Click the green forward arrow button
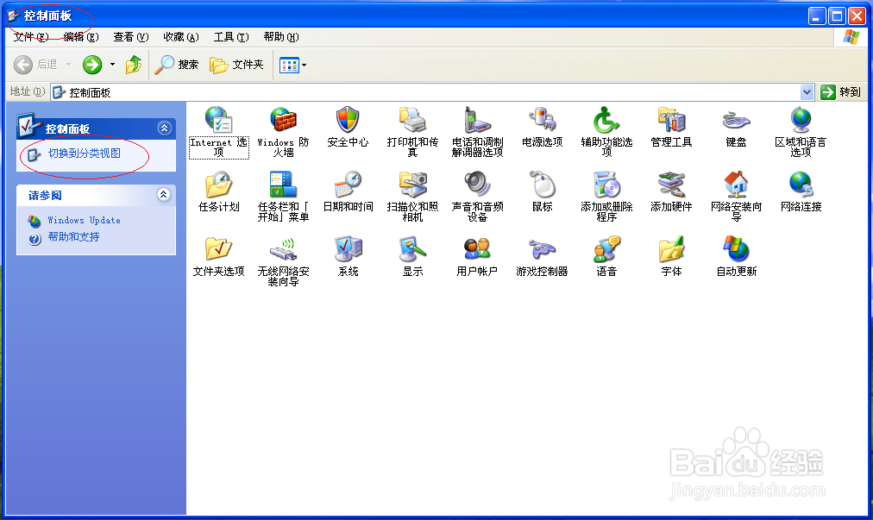The width and height of the screenshot is (873, 520). point(92,65)
